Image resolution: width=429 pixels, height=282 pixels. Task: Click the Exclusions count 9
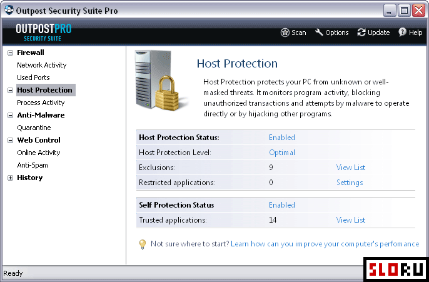click(271, 168)
